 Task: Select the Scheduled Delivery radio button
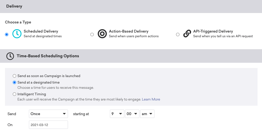(x=7, y=34)
